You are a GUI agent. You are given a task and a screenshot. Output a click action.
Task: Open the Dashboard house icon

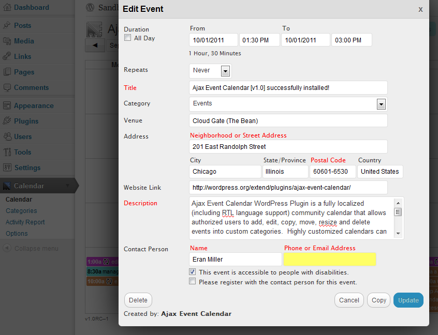(7, 7)
